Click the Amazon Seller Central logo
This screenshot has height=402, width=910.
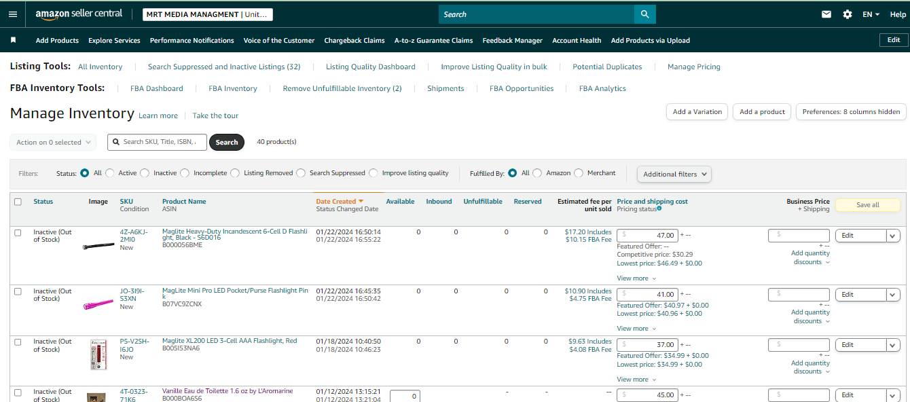click(x=79, y=14)
